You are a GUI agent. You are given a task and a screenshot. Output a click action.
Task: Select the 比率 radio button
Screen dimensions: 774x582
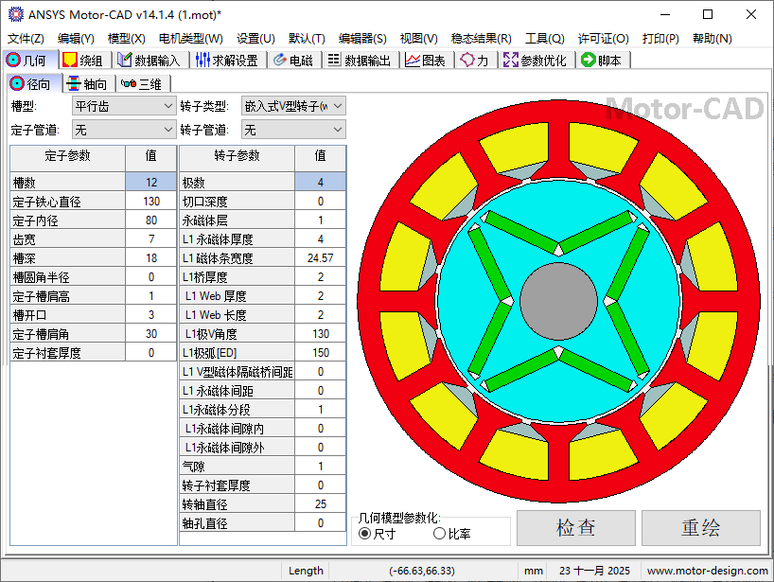click(439, 533)
